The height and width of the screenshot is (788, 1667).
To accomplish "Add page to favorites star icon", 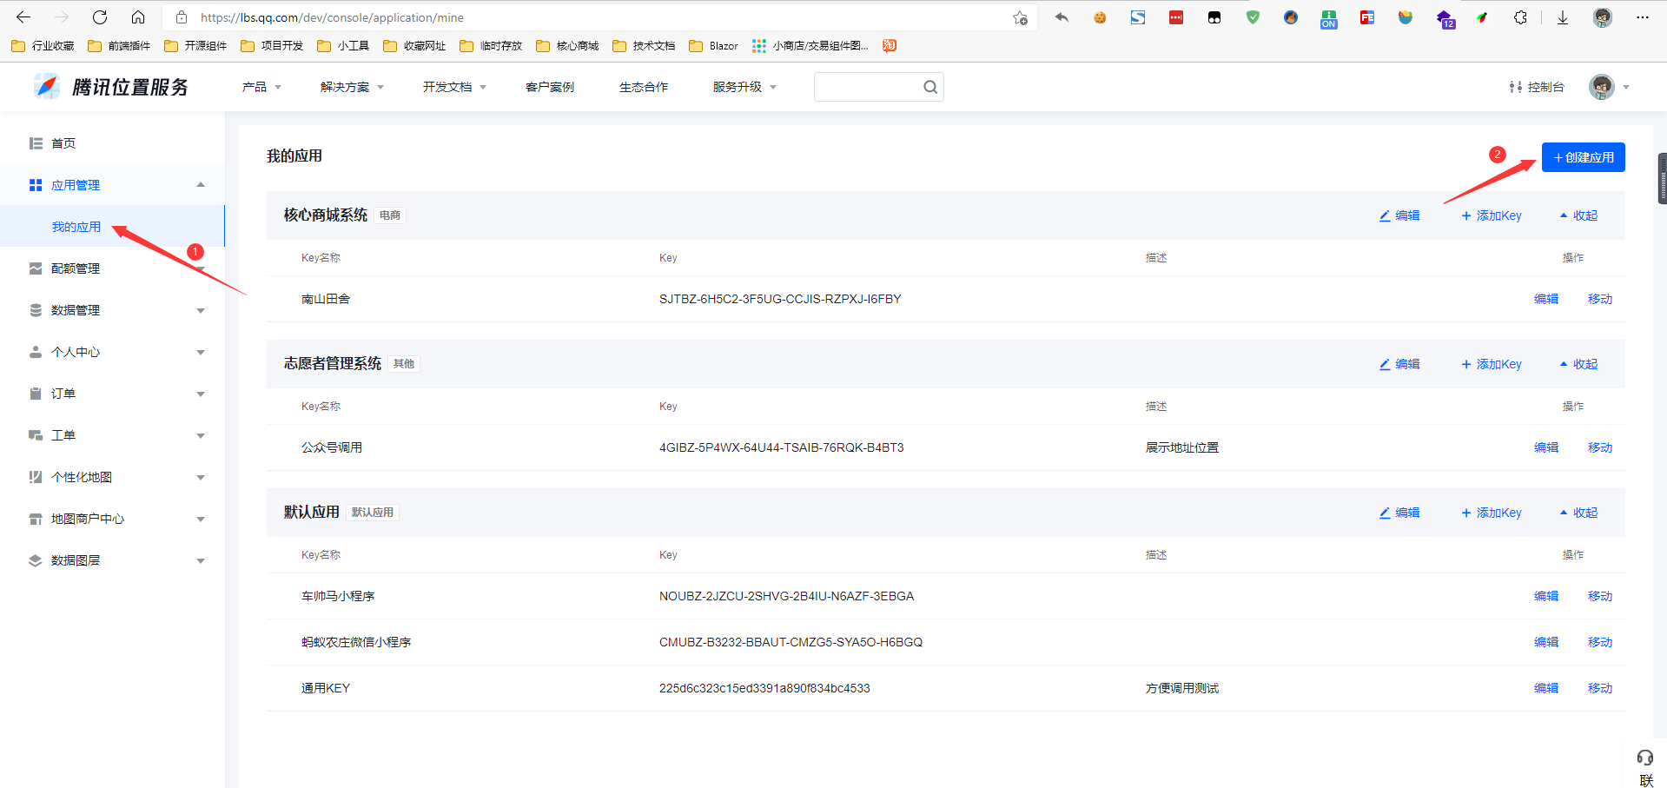I will 1020,17.
